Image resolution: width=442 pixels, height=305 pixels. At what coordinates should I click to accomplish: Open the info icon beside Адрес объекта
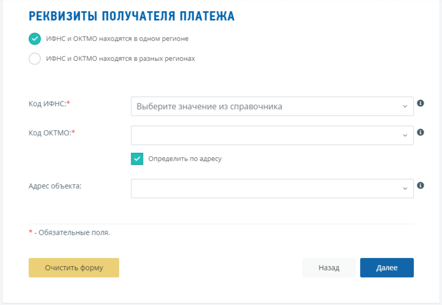tap(420, 185)
